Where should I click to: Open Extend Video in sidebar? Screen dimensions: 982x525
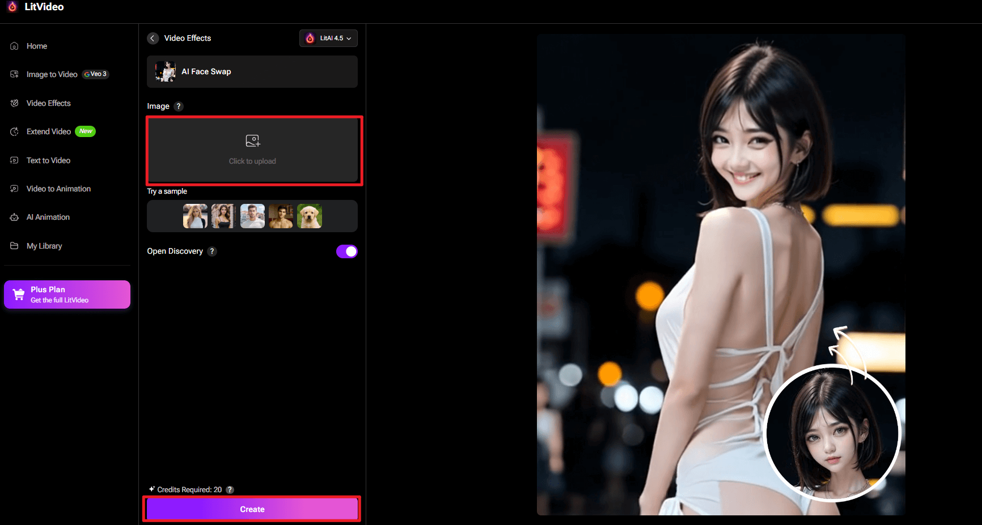click(49, 131)
